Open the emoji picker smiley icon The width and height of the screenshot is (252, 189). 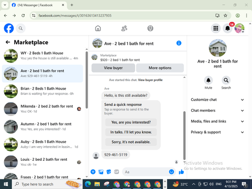pyautogui.click(x=171, y=172)
